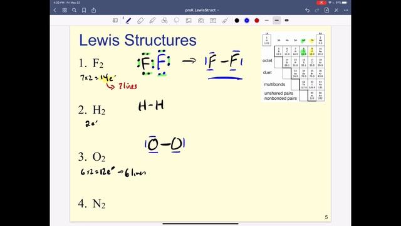Select the laser pointer tool
This screenshot has height=226, width=401.
(x=225, y=21)
